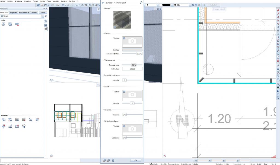The width and height of the screenshot is (280, 165).
Task: Open the Outils menu
Action: tap(42, 1)
